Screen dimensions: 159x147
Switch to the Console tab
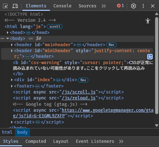click(x=62, y=6)
